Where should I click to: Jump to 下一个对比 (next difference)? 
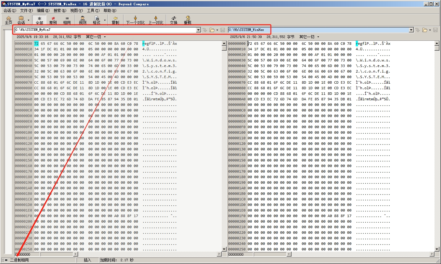pos(135,20)
